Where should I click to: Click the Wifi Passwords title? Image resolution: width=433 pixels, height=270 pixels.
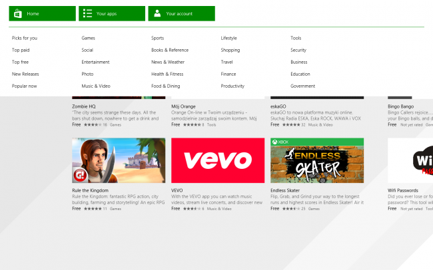[403, 191]
